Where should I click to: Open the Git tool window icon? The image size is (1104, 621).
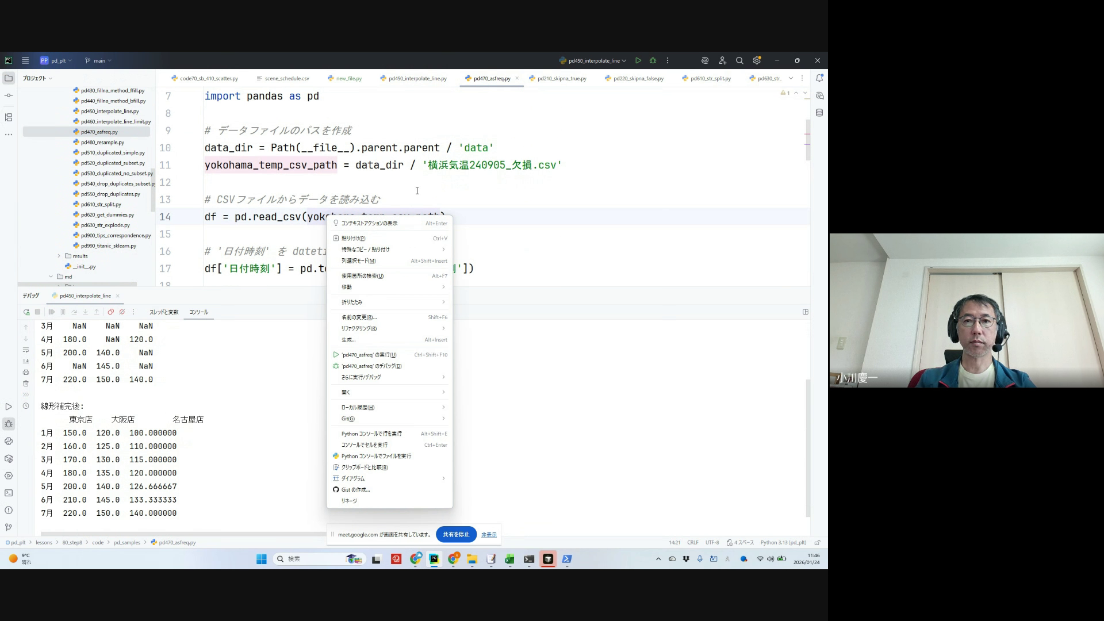coord(9,527)
